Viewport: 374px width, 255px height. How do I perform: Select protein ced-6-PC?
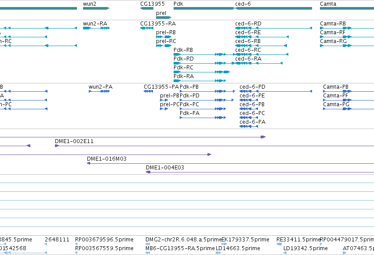point(249,118)
